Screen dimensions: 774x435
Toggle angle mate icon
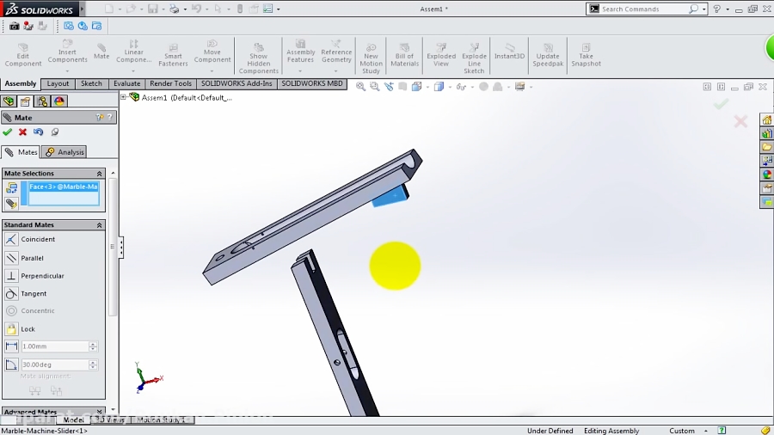tap(11, 365)
